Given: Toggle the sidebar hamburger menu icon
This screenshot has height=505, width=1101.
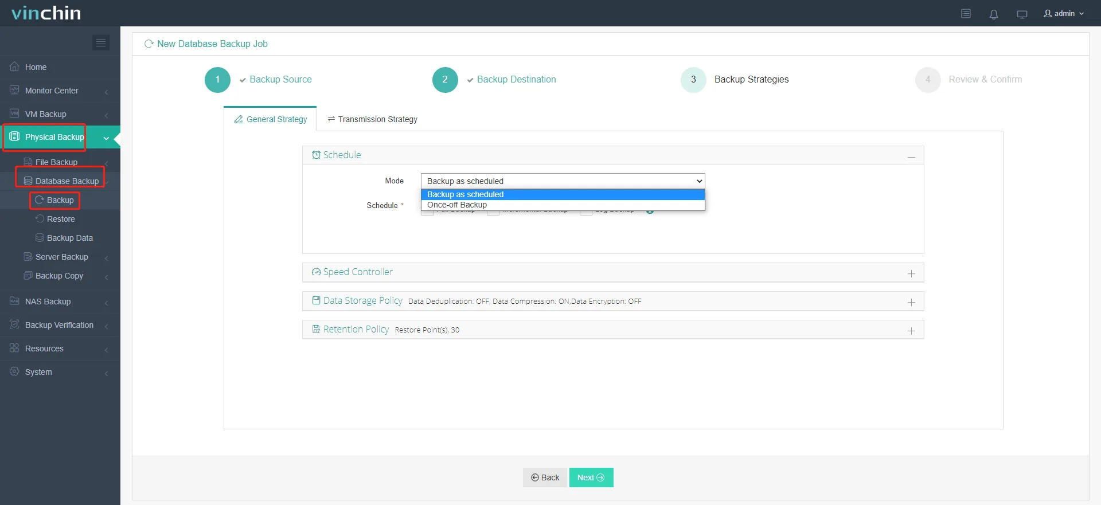Looking at the screenshot, I should point(101,42).
